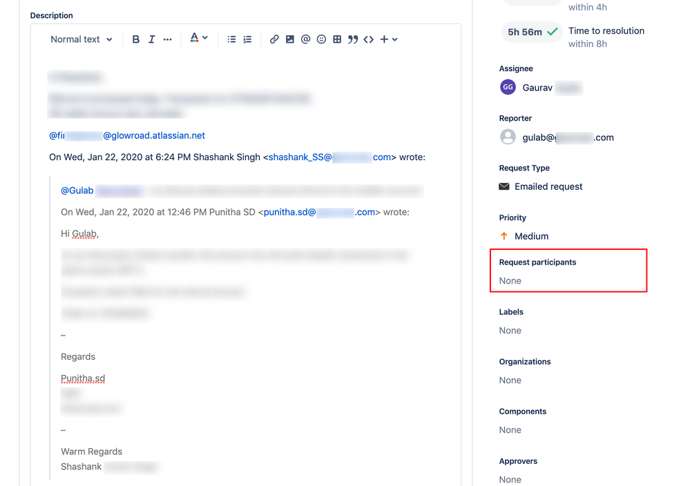
Task: Mention a user with the @ icon
Action: pyautogui.click(x=305, y=39)
